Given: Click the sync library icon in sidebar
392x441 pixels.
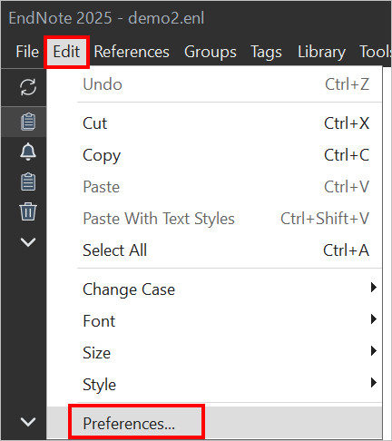Looking at the screenshot, I should tap(28, 87).
